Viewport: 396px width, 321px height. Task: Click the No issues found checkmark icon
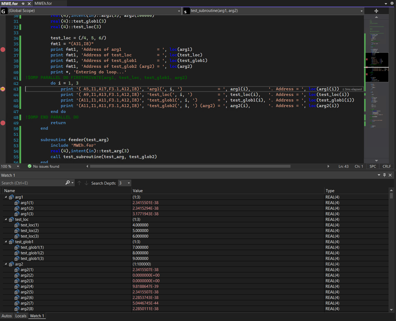tap(29, 166)
